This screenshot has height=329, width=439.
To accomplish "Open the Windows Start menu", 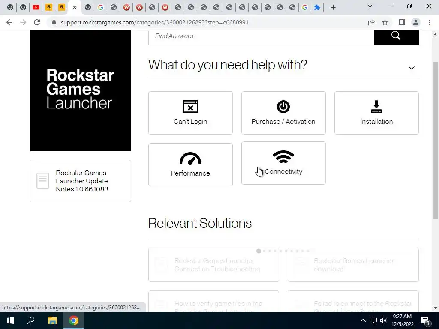I will [10, 320].
